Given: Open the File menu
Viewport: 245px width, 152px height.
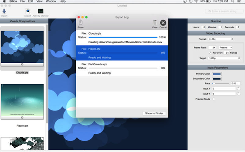Looking at the screenshot, I should (23, 1).
